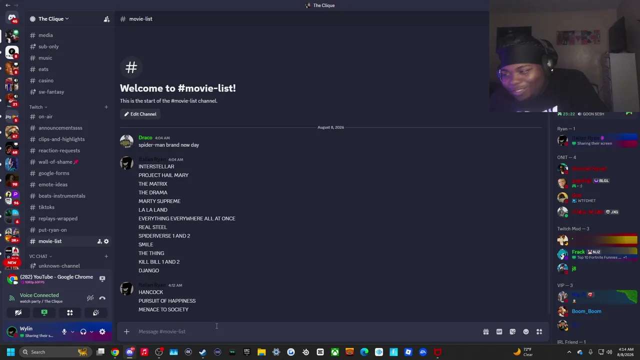Start an activity from the voice panel
This screenshot has width=640, height=360.
(70, 312)
